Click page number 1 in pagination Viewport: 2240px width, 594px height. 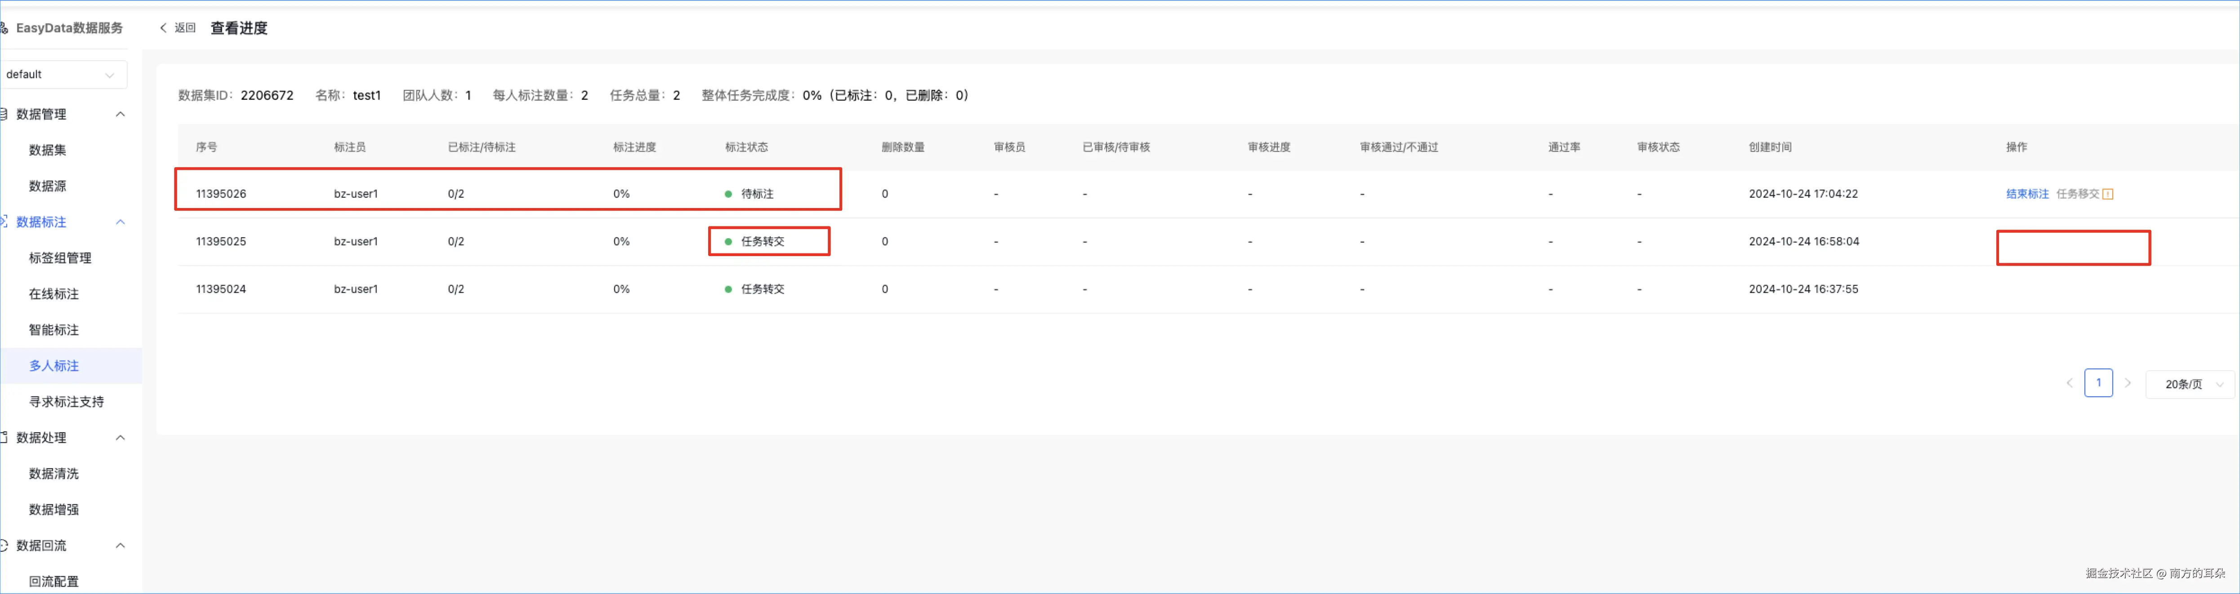click(2098, 383)
